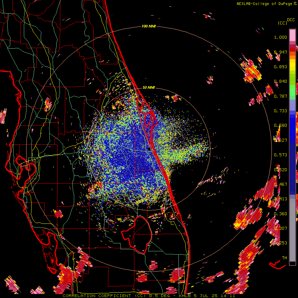Select the pink swatch atop the color bar
The image size is (298, 298).
292,35
